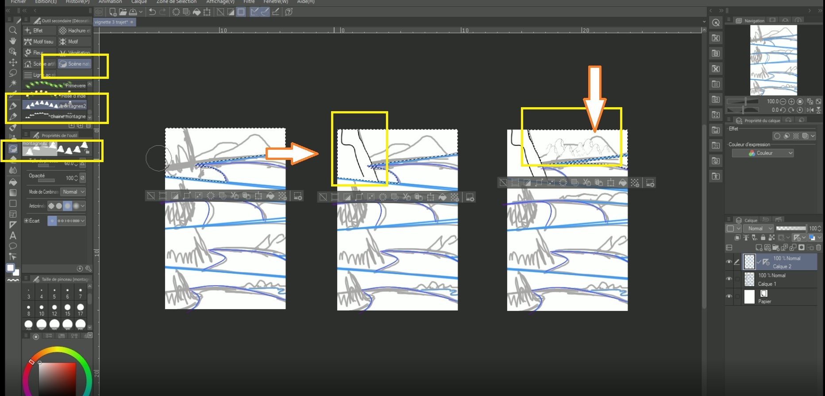Click the Opacité slider in tool properties
The image size is (825, 396).
(46, 180)
